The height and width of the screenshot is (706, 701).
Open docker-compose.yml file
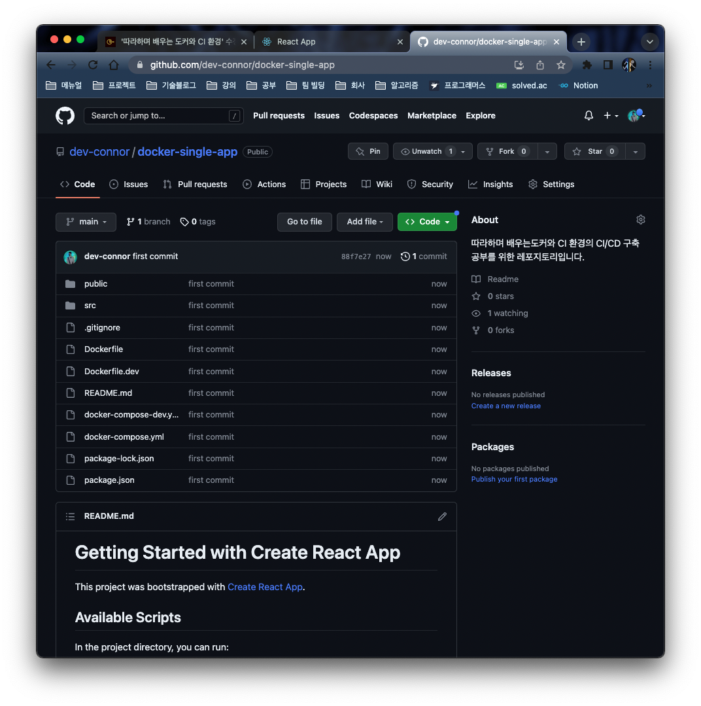(124, 437)
